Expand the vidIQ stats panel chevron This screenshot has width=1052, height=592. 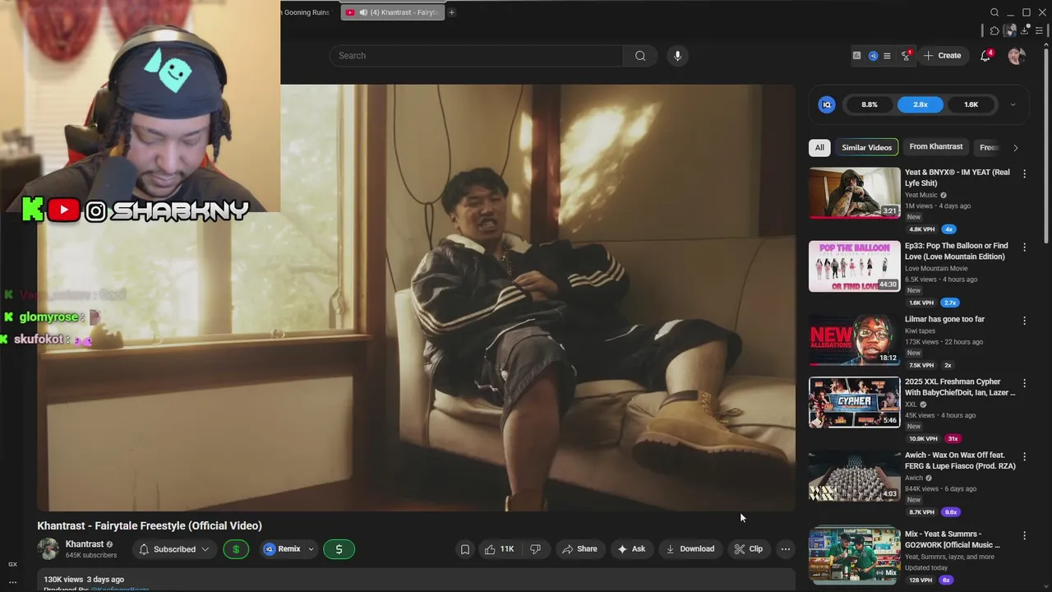[x=1013, y=104]
